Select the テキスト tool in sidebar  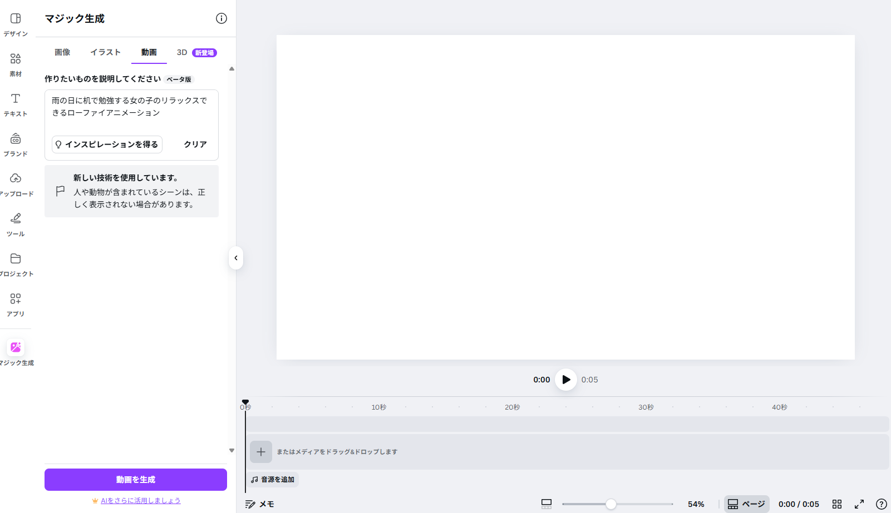(16, 104)
